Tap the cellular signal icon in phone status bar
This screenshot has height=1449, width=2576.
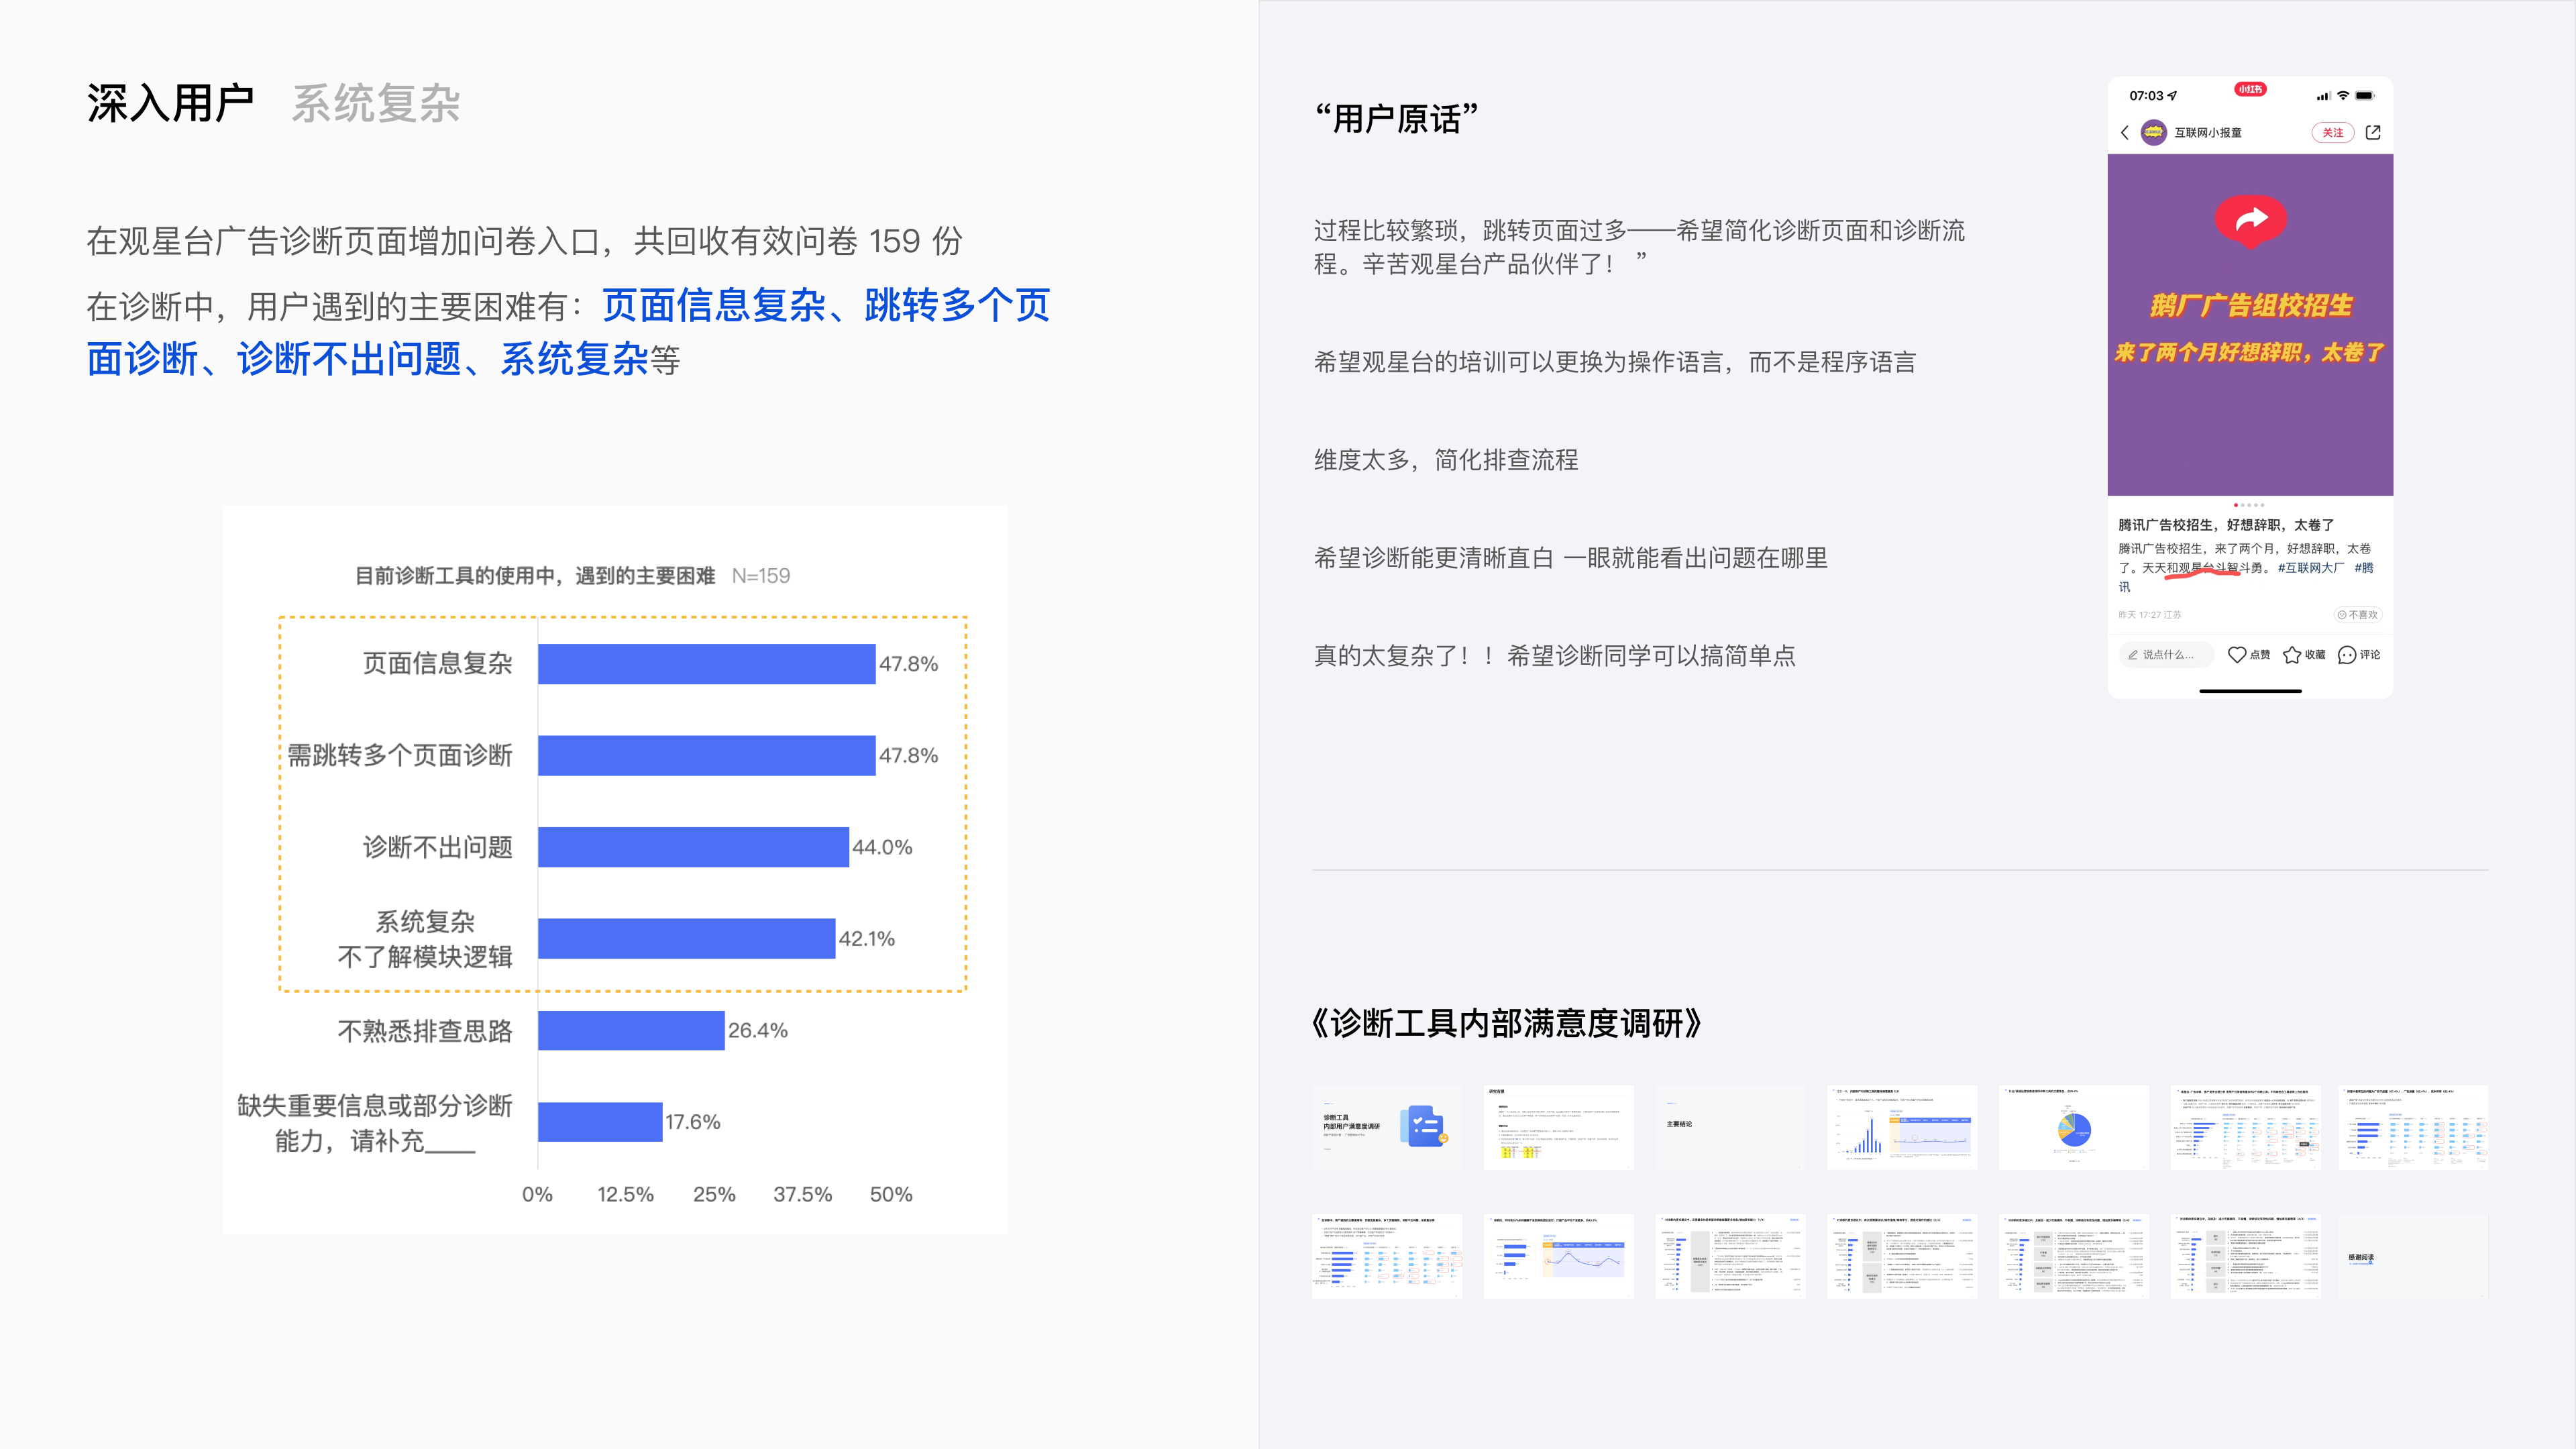coord(2323,96)
